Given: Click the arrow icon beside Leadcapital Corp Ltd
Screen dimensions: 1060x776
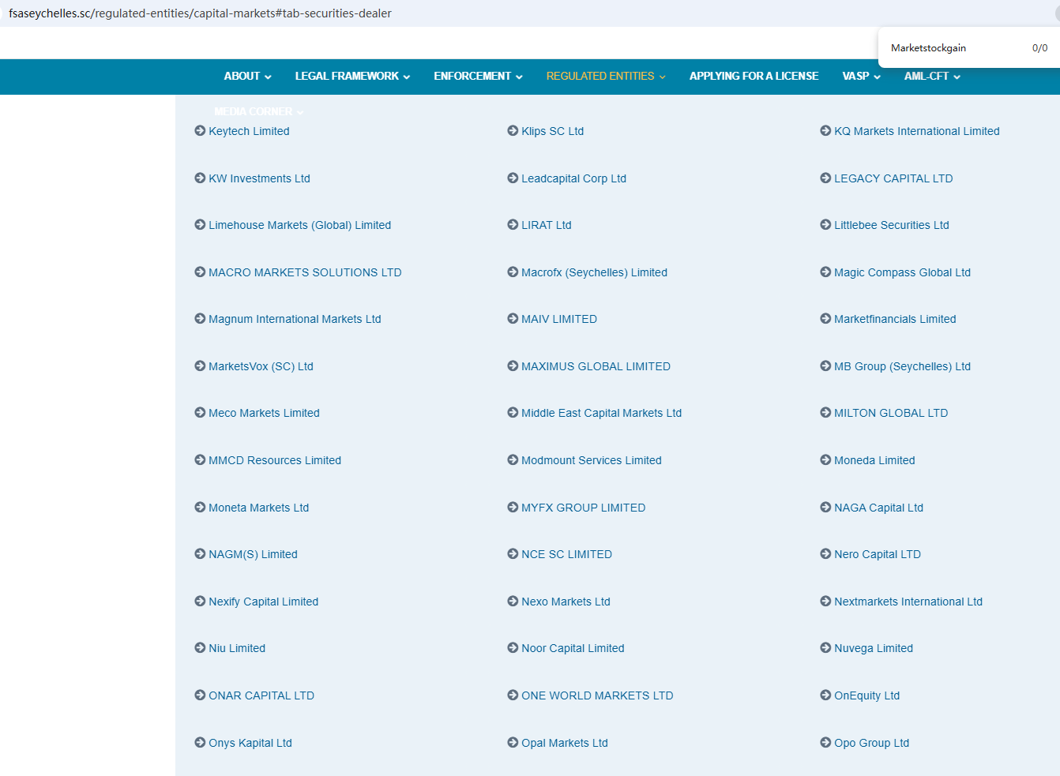Looking at the screenshot, I should (x=513, y=178).
